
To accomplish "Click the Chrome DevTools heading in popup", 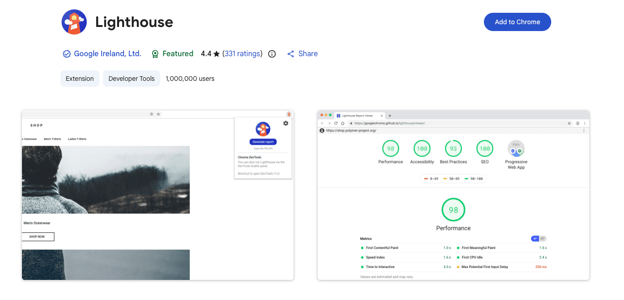I will click(250, 157).
